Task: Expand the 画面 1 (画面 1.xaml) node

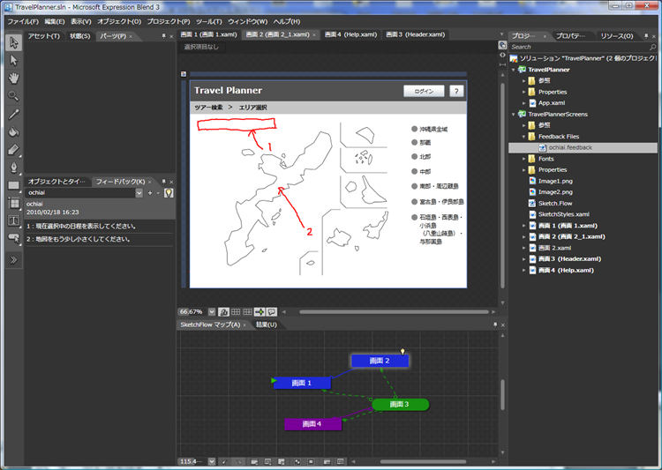Action: (x=523, y=226)
